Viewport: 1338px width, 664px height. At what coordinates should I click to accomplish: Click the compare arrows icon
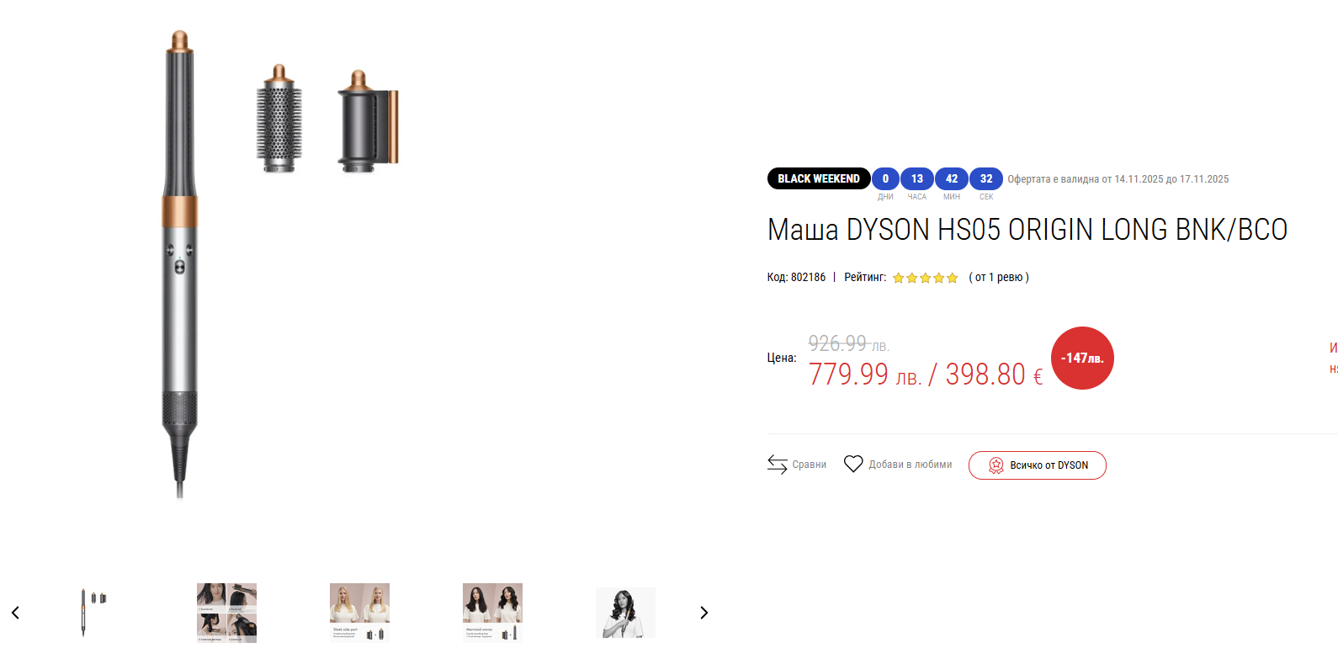(777, 465)
